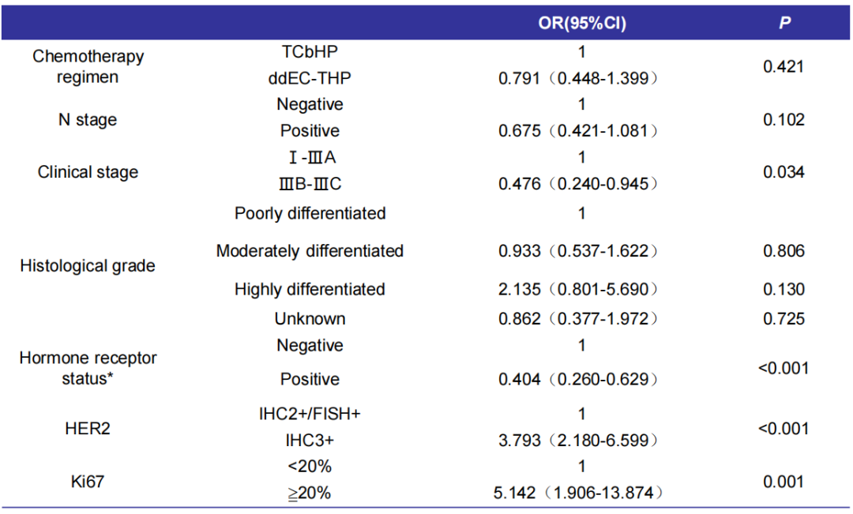Image resolution: width=853 pixels, height=514 pixels.
Task: Select the Highly differentiated cell
Action: [310, 290]
